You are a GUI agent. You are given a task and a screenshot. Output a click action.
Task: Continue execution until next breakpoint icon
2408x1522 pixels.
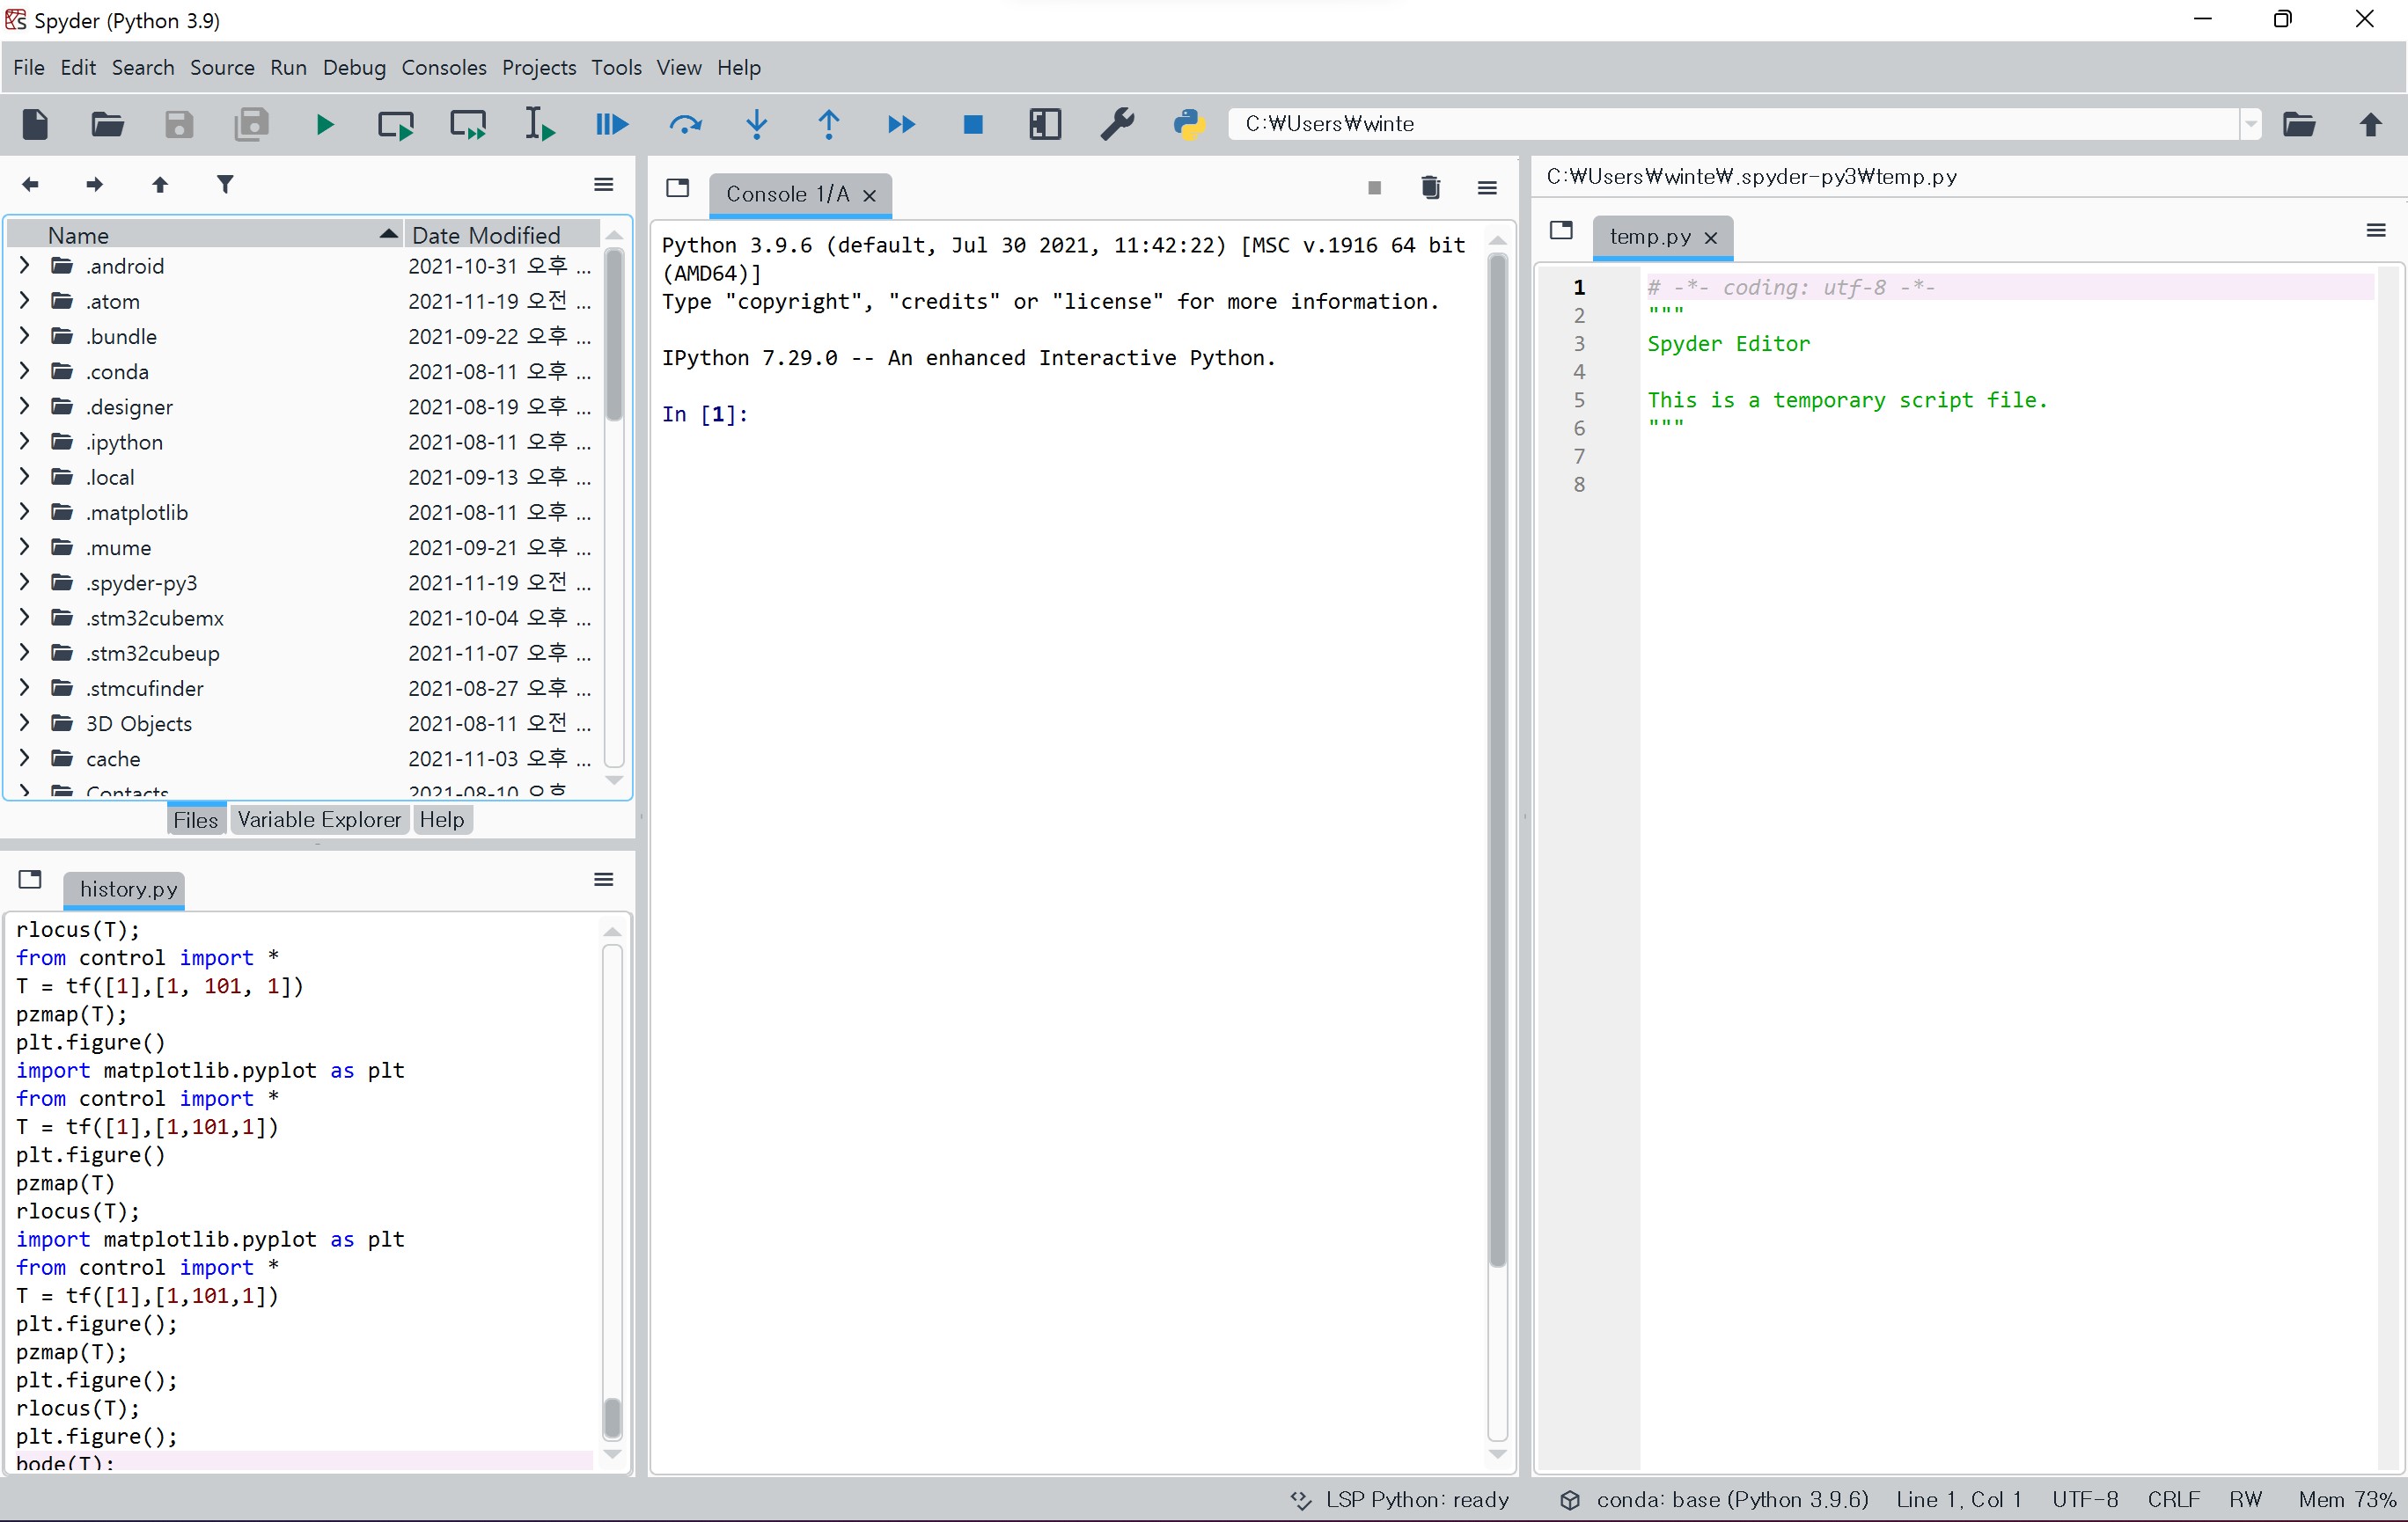(901, 124)
